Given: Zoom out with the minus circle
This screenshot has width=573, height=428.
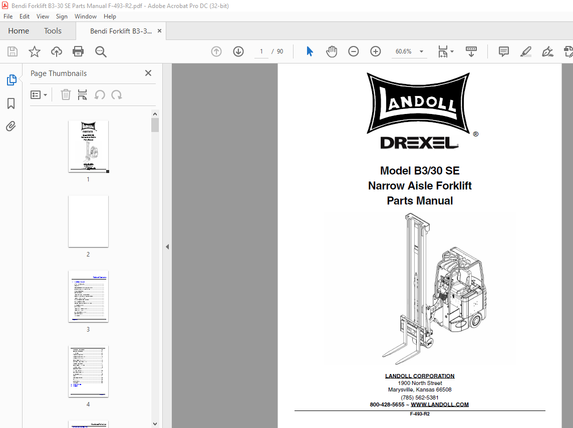Looking at the screenshot, I should pyautogui.click(x=354, y=51).
